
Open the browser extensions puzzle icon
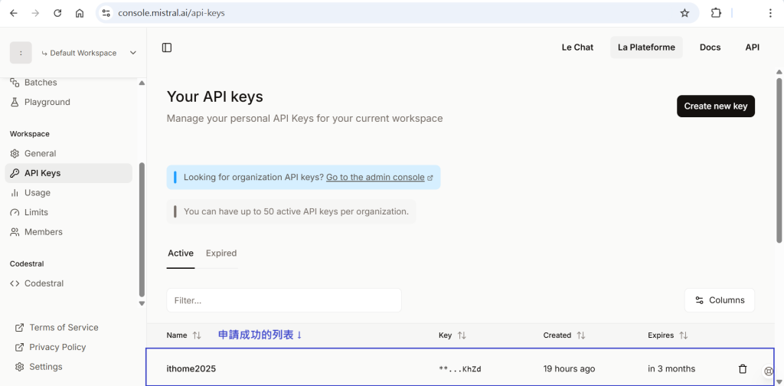click(716, 13)
